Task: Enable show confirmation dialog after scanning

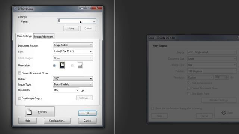Action: pyautogui.click(x=152, y=108)
